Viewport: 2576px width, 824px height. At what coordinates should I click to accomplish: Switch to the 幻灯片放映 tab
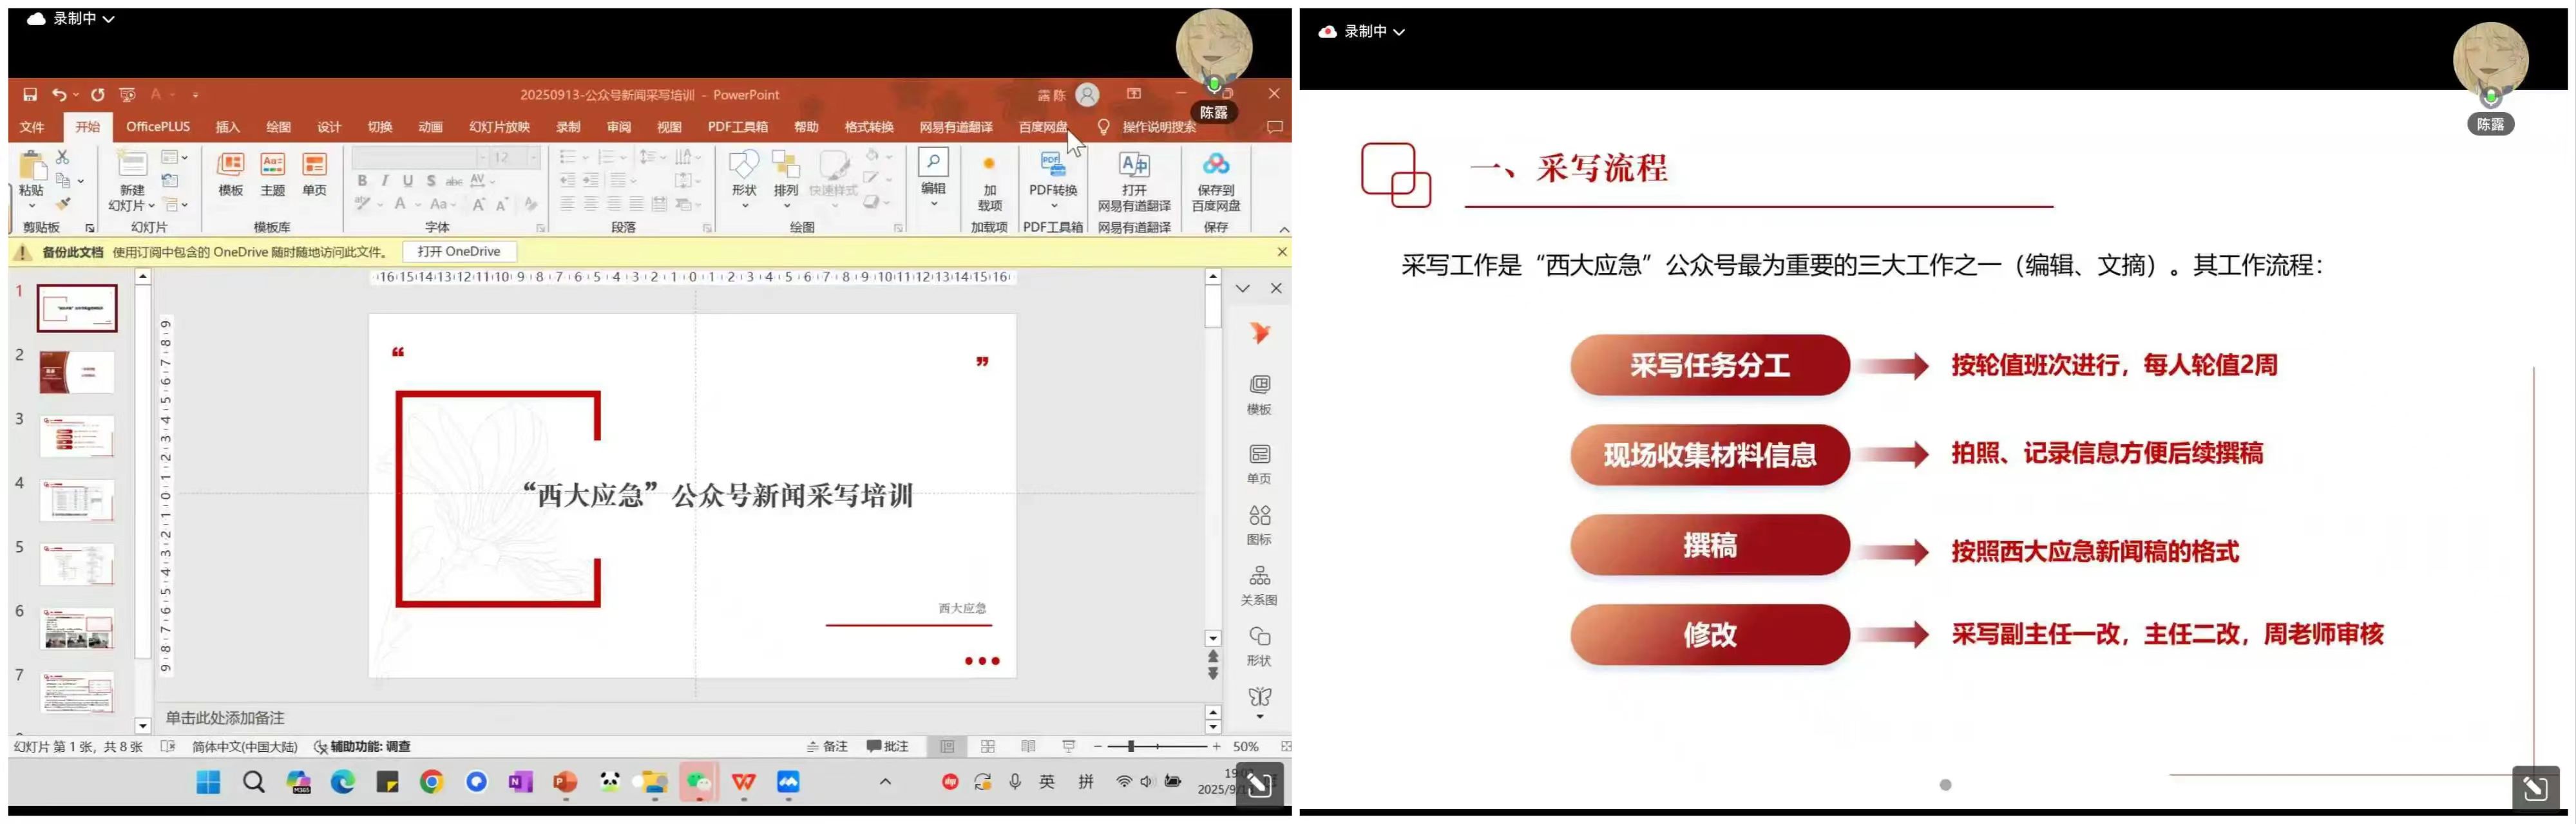click(x=499, y=127)
